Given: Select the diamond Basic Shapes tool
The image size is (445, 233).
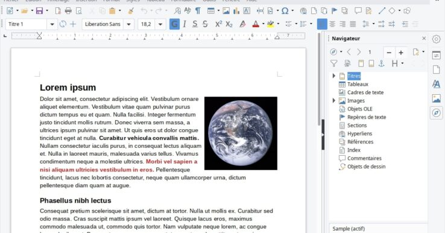Looking at the screenshot, I should (392, 11).
